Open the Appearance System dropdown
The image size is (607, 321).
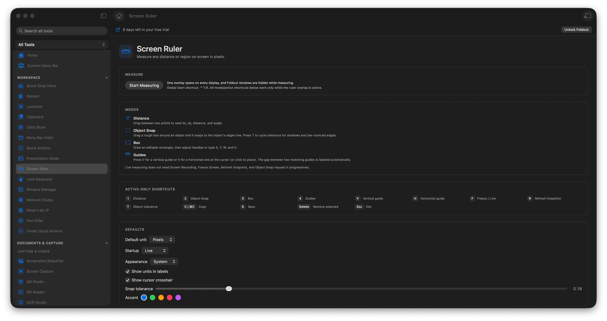164,262
